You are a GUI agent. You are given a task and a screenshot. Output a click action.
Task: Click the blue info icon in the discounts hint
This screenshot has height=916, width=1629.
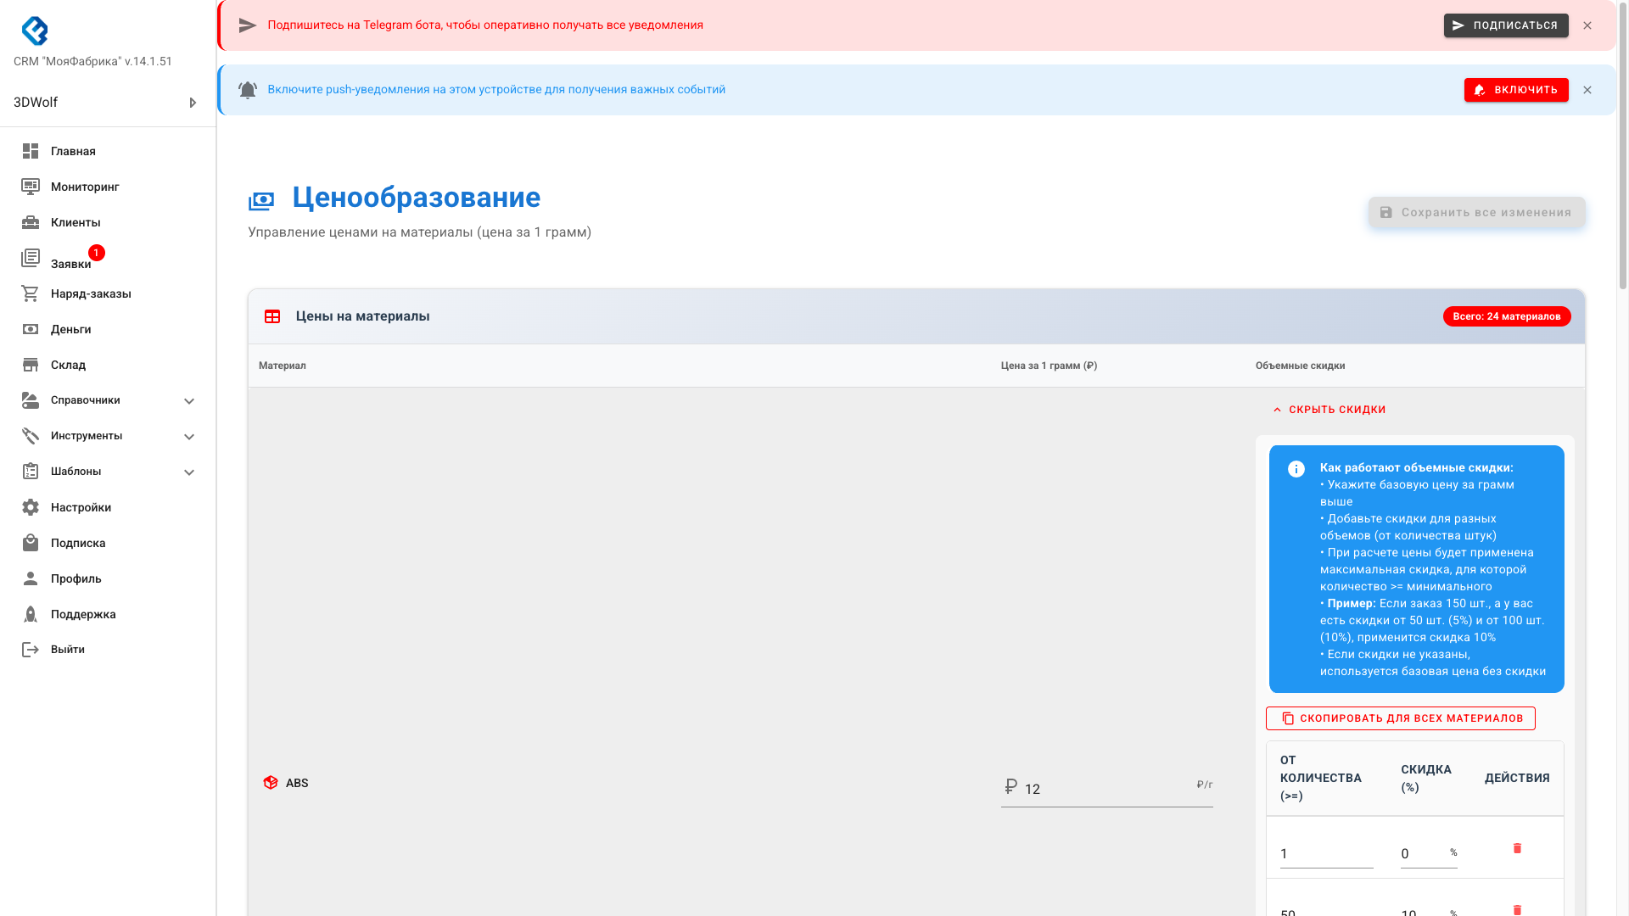[x=1296, y=469]
